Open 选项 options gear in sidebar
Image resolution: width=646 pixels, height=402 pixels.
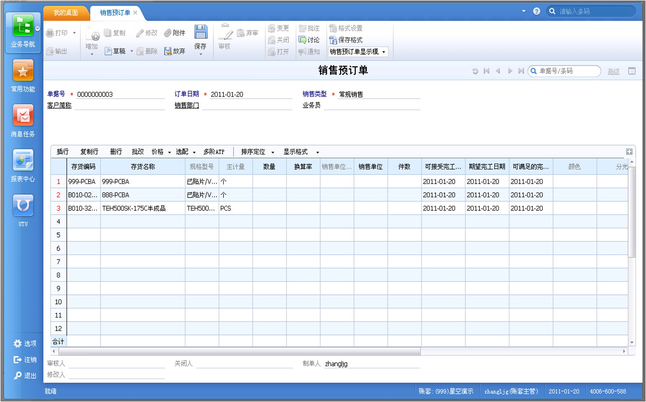tap(18, 344)
